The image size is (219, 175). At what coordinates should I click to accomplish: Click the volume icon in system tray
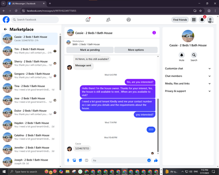point(191,171)
